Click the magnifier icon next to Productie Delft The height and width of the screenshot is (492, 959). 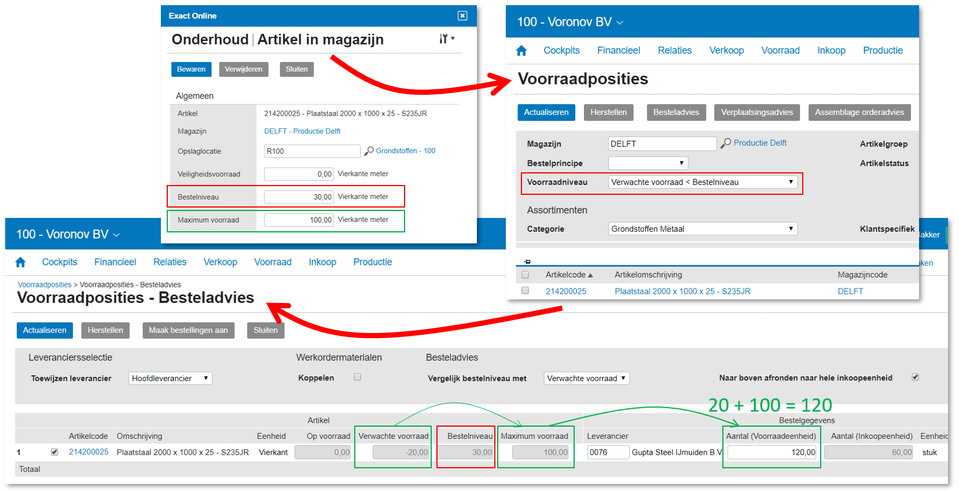725,143
